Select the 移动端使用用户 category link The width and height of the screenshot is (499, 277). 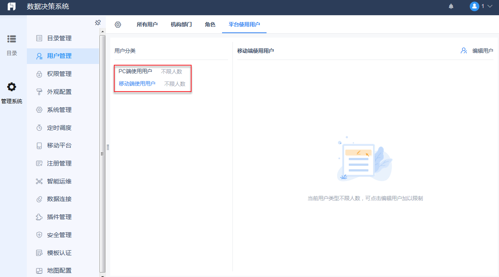click(x=137, y=84)
